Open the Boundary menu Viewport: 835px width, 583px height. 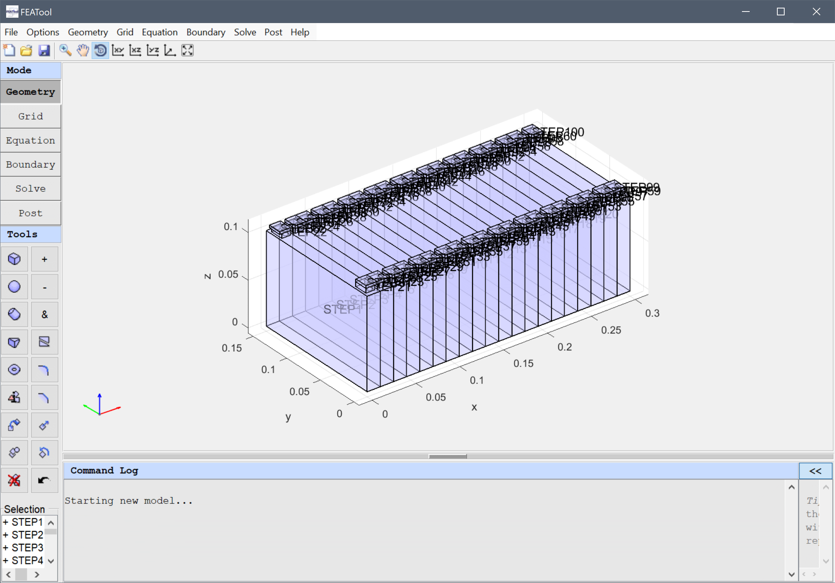pos(206,32)
